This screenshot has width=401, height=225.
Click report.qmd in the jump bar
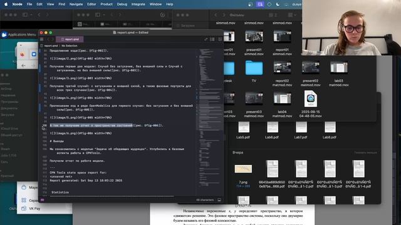click(x=51, y=46)
